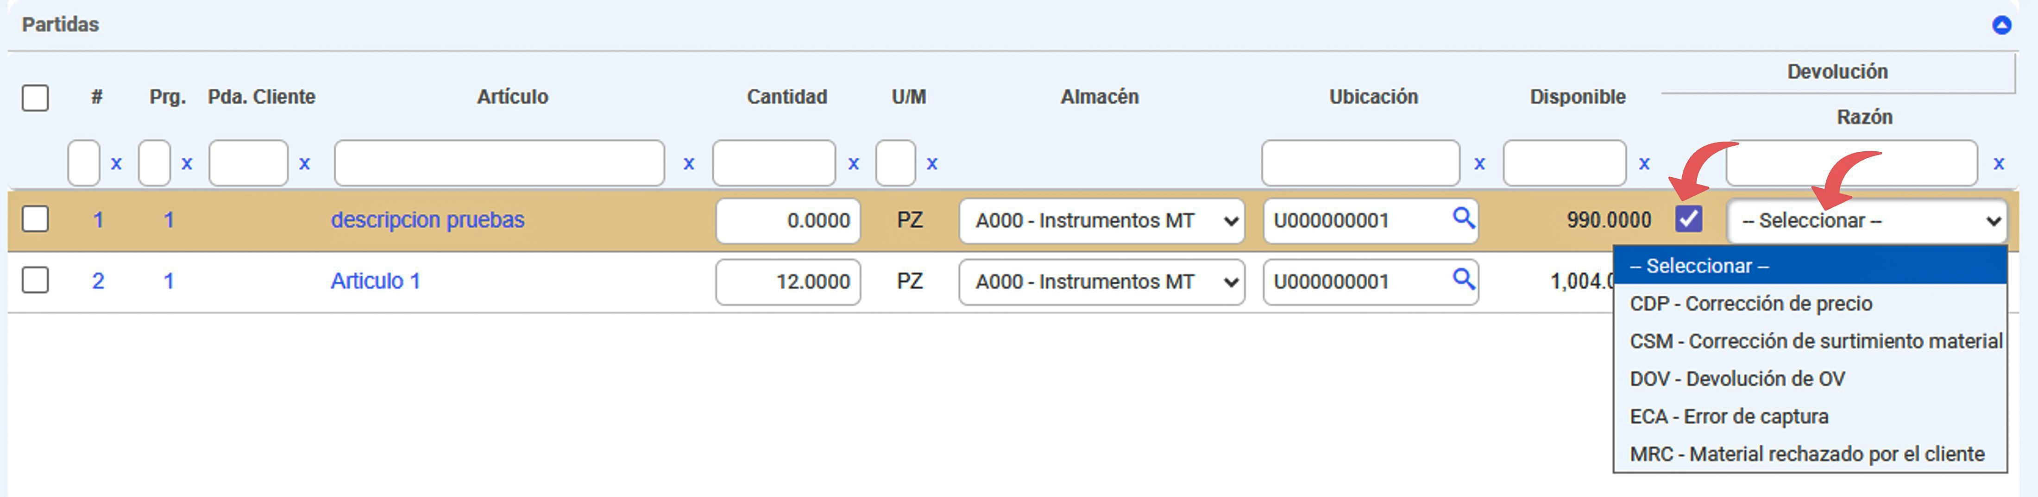Clear the Cantidad filter with x
Screen dimensions: 2038x497
pyautogui.click(x=853, y=163)
